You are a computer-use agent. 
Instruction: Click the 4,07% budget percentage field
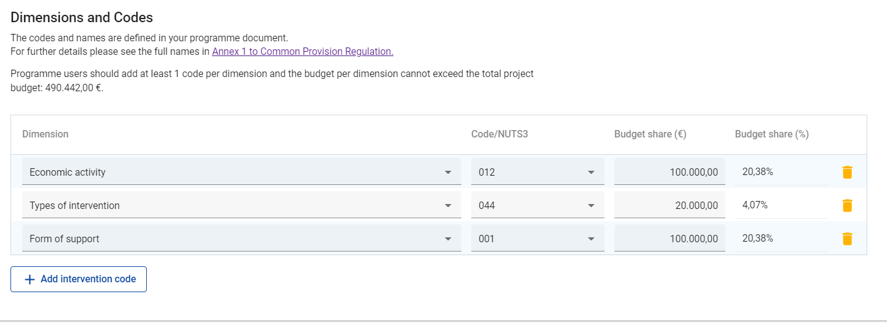780,205
